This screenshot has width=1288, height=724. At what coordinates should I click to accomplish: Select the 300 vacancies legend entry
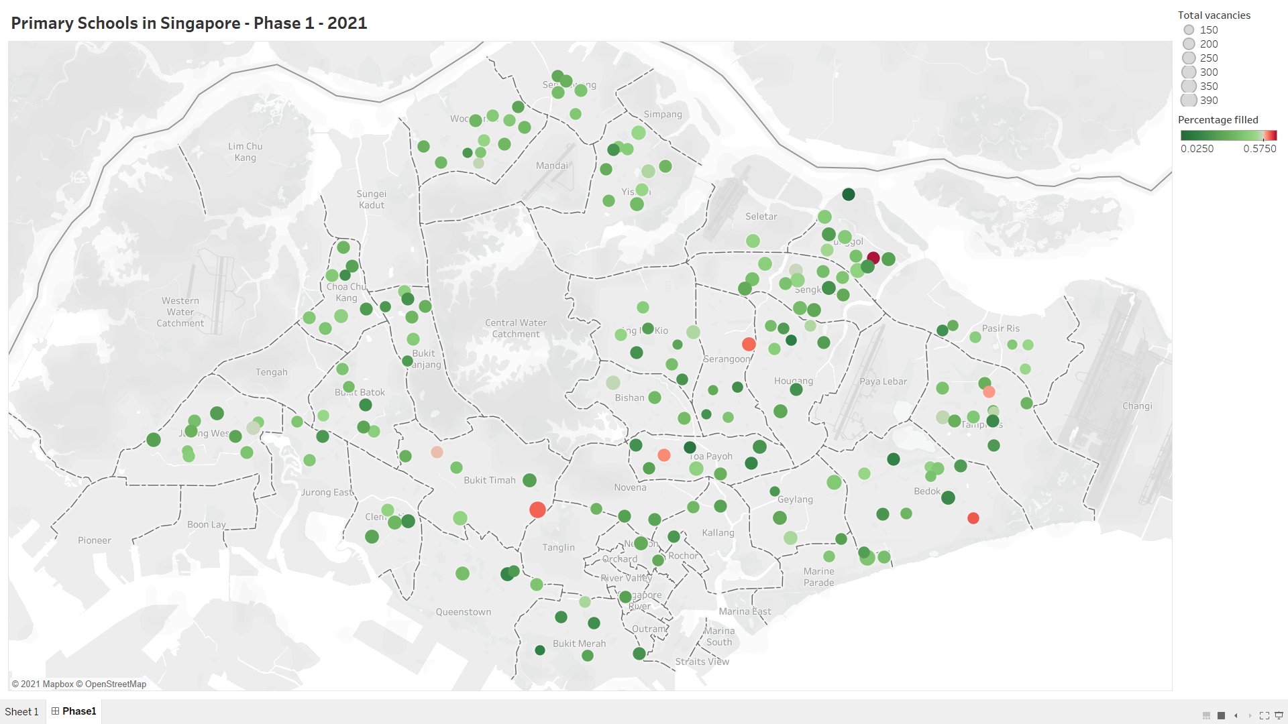(1209, 72)
